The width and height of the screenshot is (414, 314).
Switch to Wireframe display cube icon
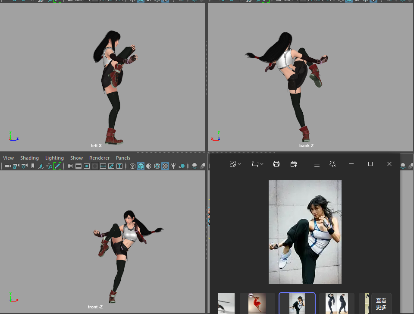click(x=132, y=166)
